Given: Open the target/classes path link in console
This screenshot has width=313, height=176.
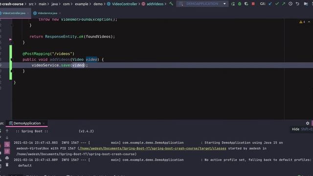Looking at the screenshot, I should (153, 149).
